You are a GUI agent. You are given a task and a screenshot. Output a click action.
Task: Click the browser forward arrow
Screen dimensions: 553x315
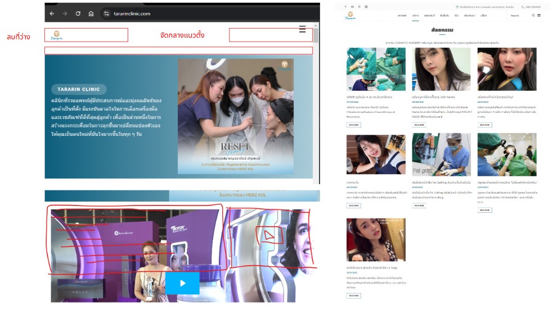65,13
